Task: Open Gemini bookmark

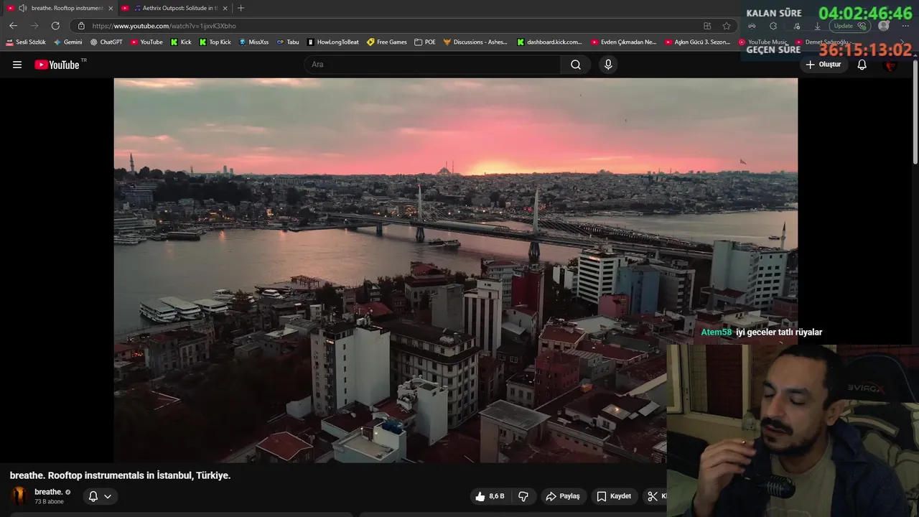Action: click(x=67, y=42)
